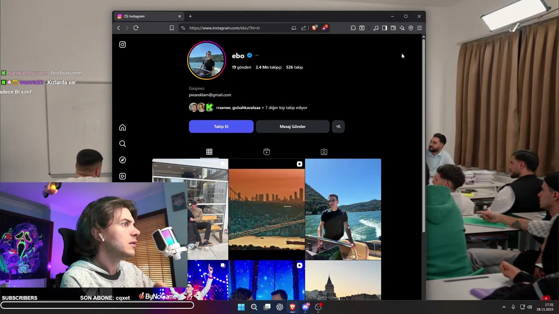Open the man sitting on bench post
Image resolution: width=559 pixels, height=314 pixels.
[x=208, y=209]
